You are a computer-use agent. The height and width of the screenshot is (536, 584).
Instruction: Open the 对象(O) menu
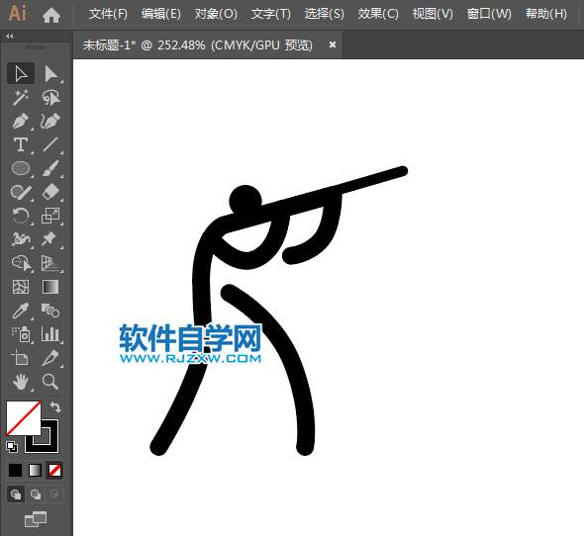point(216,14)
